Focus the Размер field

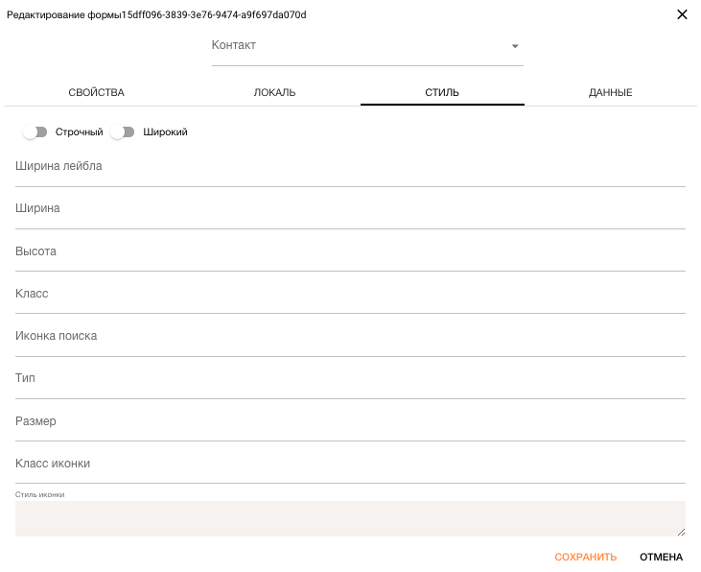tap(350, 424)
